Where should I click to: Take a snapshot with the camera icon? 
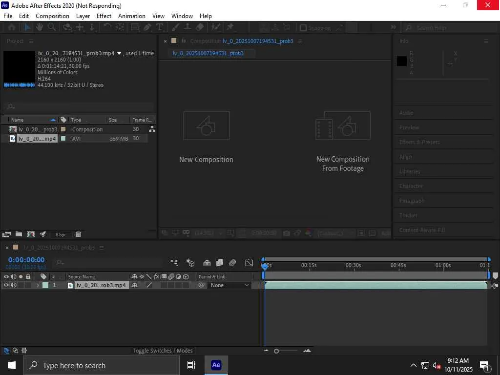point(286,233)
